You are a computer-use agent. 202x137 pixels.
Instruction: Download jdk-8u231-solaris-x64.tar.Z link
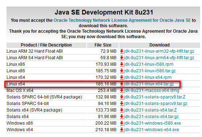click(x=150, y=110)
